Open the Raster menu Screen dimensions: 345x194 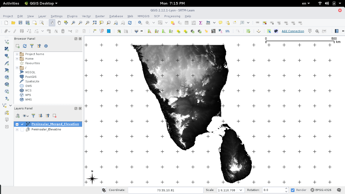(x=100, y=16)
